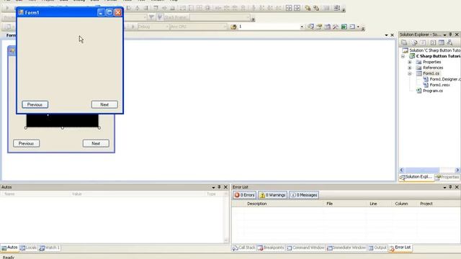461x259 pixels.
Task: Click the View Code icon in Solution Explorer
Action: point(433,42)
